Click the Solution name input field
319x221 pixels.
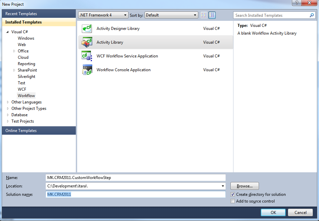pos(136,194)
